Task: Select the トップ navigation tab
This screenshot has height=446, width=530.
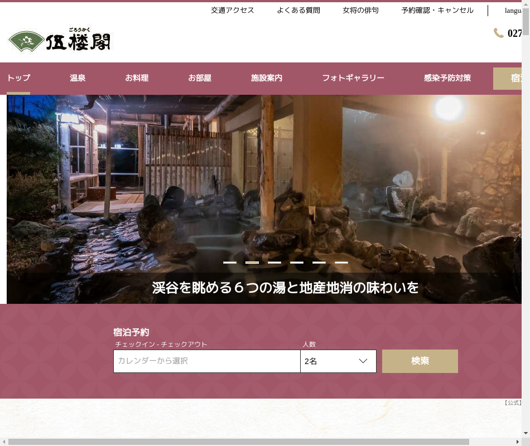Action: pyautogui.click(x=18, y=78)
